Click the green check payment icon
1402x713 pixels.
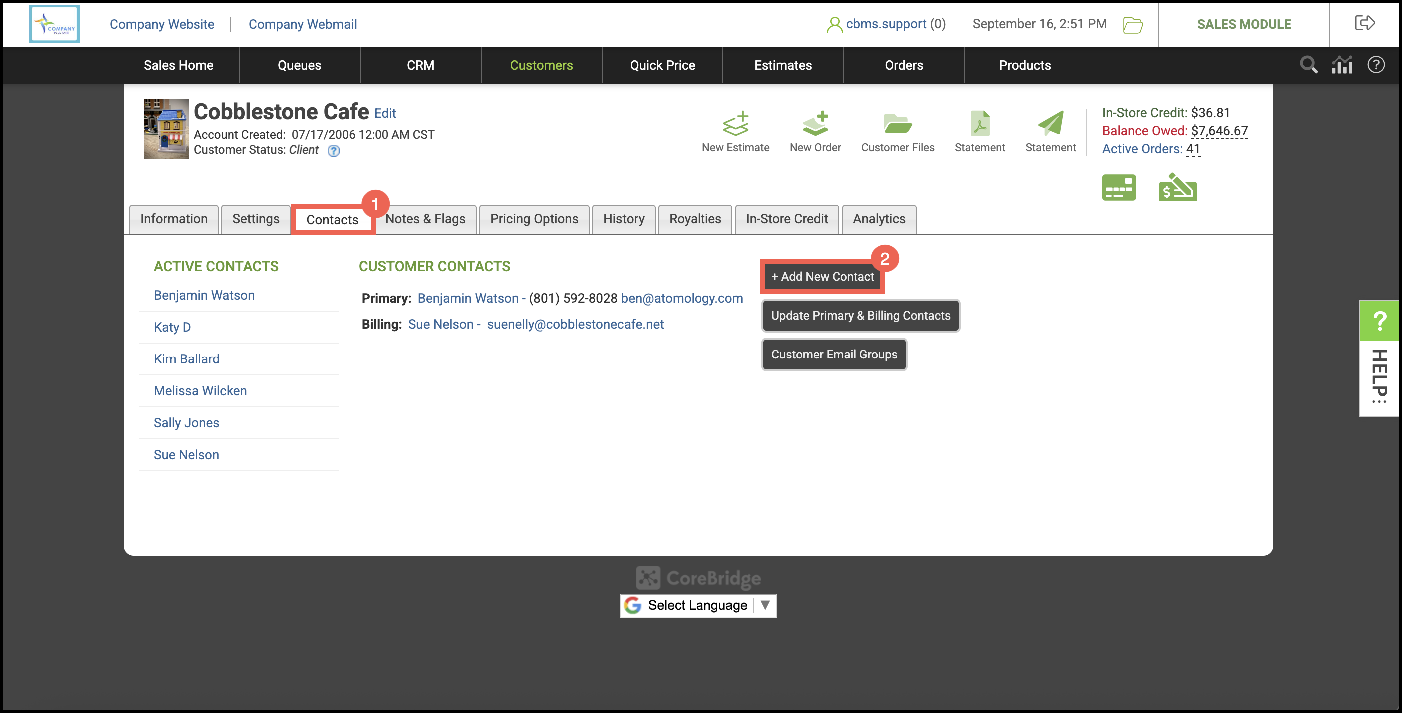[x=1177, y=188]
